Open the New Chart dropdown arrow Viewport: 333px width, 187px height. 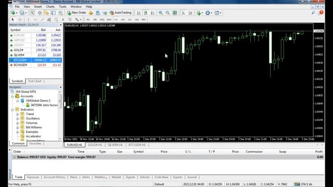17,13
